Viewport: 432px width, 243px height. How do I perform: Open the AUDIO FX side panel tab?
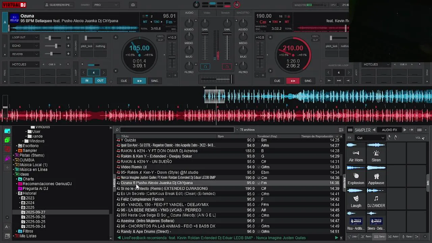click(x=389, y=130)
